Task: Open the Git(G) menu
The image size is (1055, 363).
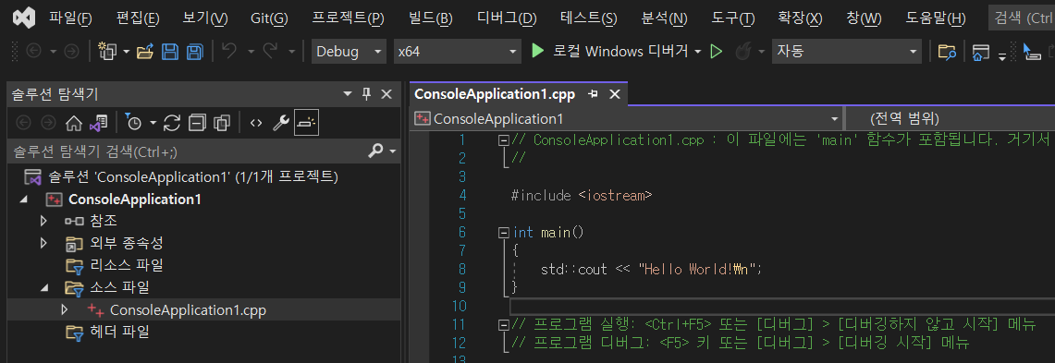Action: tap(269, 18)
